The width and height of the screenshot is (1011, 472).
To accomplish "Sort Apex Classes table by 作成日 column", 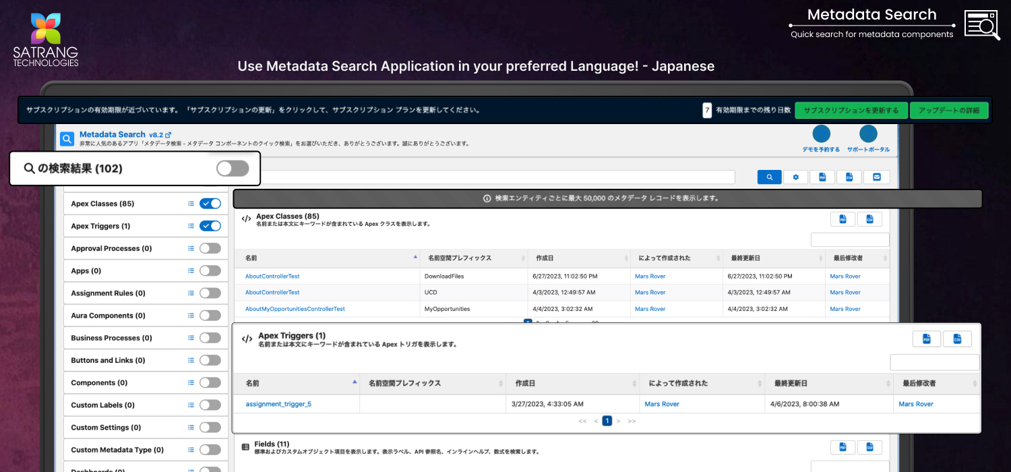I will pos(578,258).
